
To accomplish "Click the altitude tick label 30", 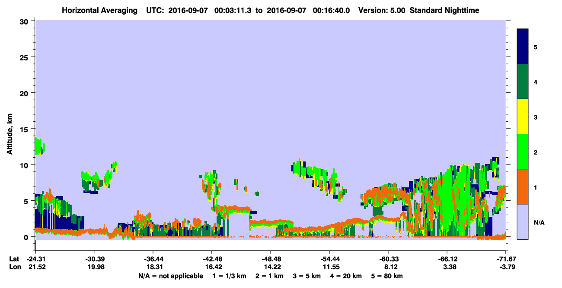I will pos(25,21).
